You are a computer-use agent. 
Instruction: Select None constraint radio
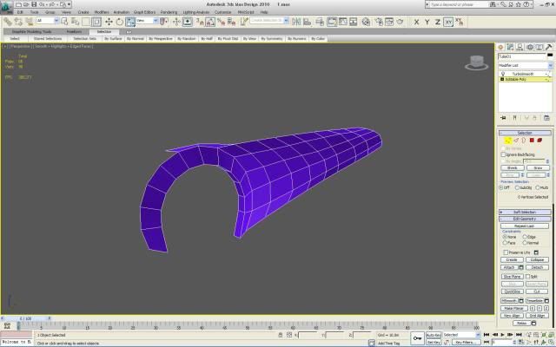pyautogui.click(x=505, y=237)
